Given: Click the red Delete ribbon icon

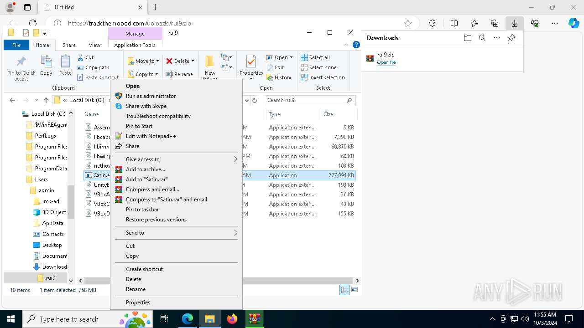Looking at the screenshot, I should click(169, 61).
